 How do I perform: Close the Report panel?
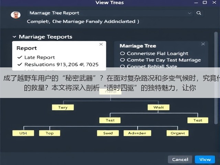[101, 44]
